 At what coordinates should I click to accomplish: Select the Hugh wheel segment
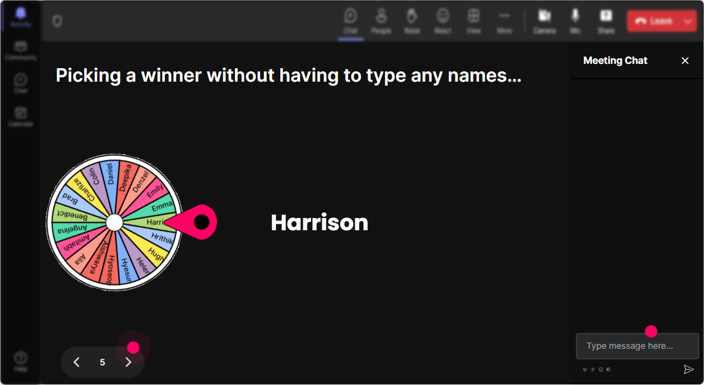(x=156, y=254)
